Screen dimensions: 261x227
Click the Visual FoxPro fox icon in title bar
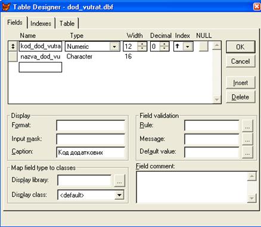6,7
